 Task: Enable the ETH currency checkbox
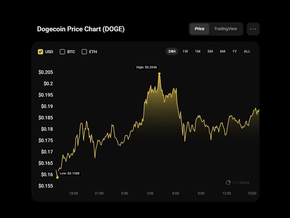coord(84,52)
